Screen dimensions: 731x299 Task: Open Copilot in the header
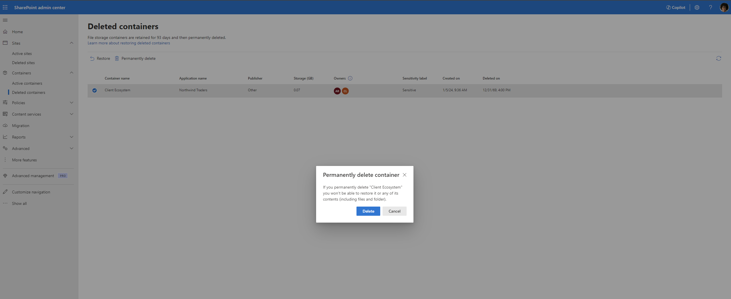pos(676,7)
